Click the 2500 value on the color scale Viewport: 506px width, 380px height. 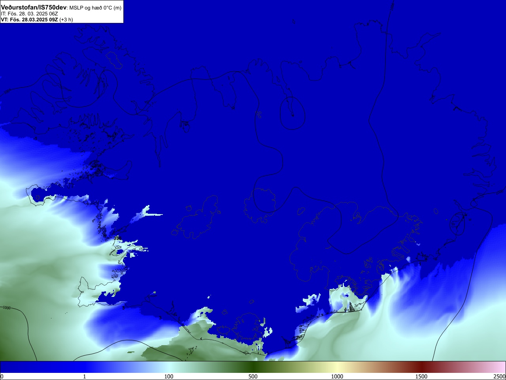pyautogui.click(x=500, y=376)
